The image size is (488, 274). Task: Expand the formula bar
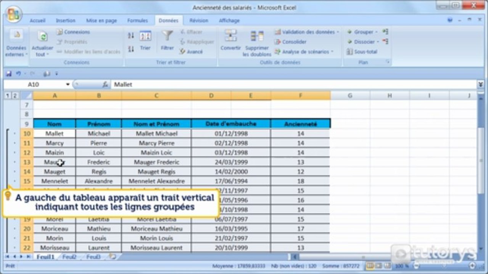(481, 84)
